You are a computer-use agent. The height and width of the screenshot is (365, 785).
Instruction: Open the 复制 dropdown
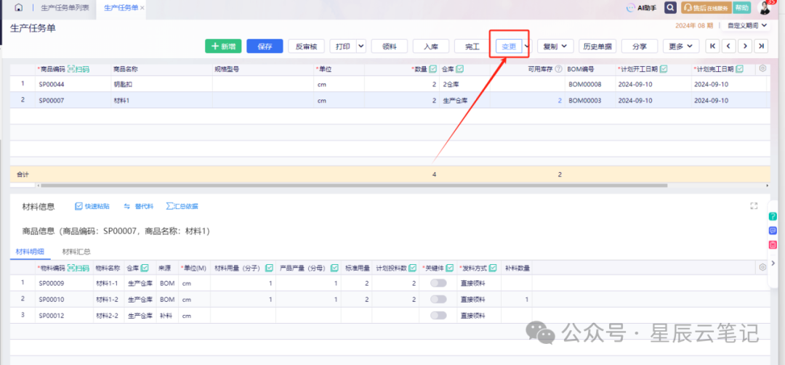pos(555,46)
